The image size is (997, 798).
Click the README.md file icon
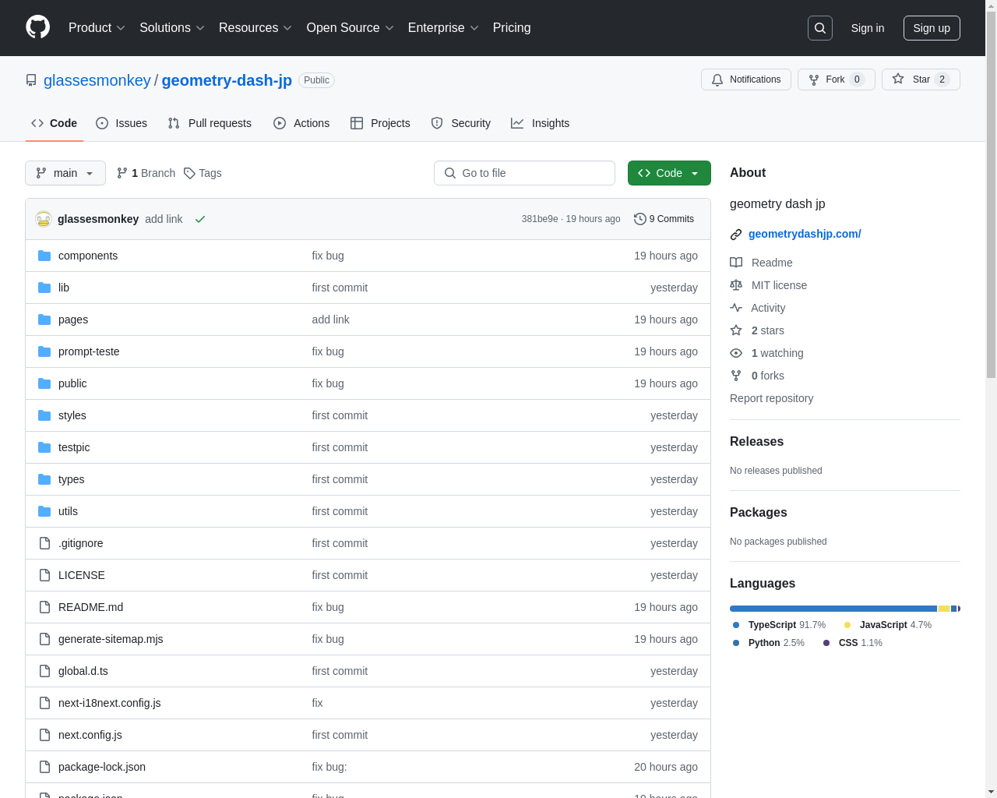pos(44,607)
